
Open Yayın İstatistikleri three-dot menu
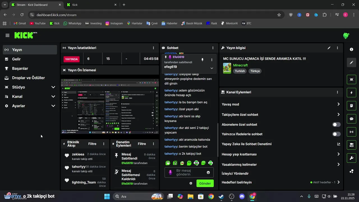coord(153,48)
